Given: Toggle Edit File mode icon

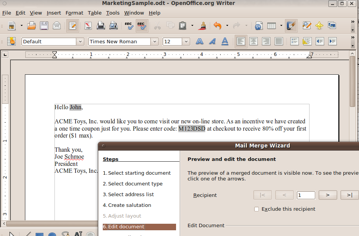Looking at the screenshot, I should pos(72,26).
